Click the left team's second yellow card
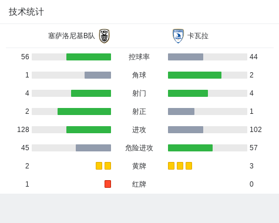Image resolution: width=279 pixels, height=223 pixels. pos(107,165)
